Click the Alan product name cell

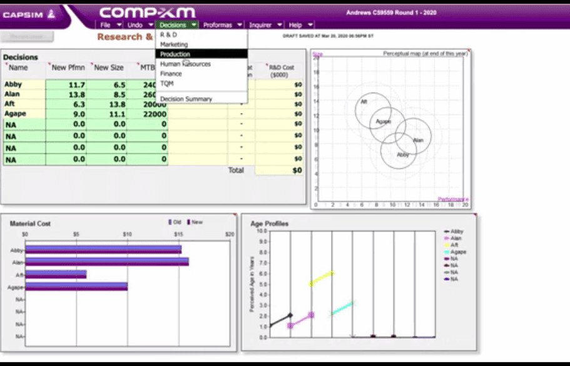click(x=24, y=94)
